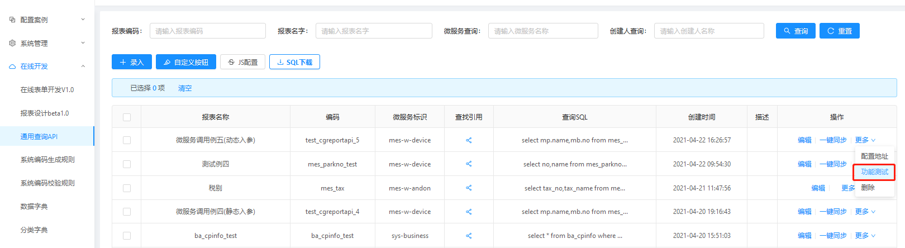The image size is (905, 248).
Task: Focus the 创建人查询 input field
Action: 709,31
